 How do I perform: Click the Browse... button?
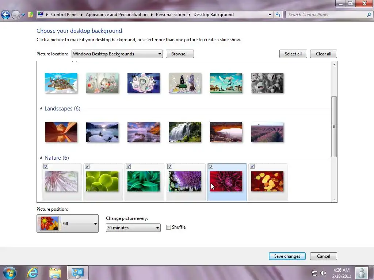(180, 54)
